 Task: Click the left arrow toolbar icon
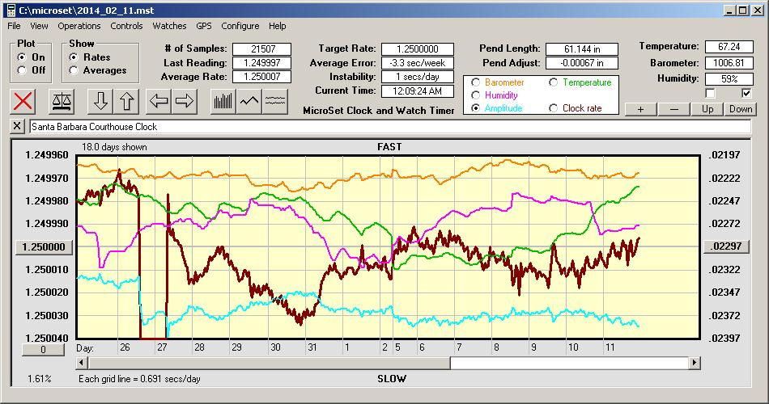tap(159, 101)
